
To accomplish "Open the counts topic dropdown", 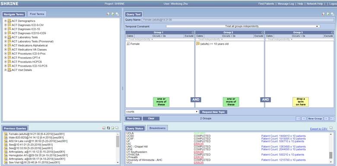I will click(x=162, y=112).
